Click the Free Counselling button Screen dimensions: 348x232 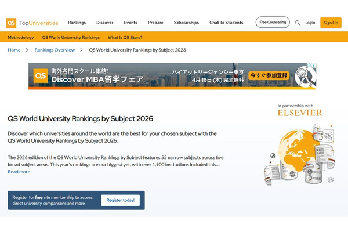coord(273,22)
